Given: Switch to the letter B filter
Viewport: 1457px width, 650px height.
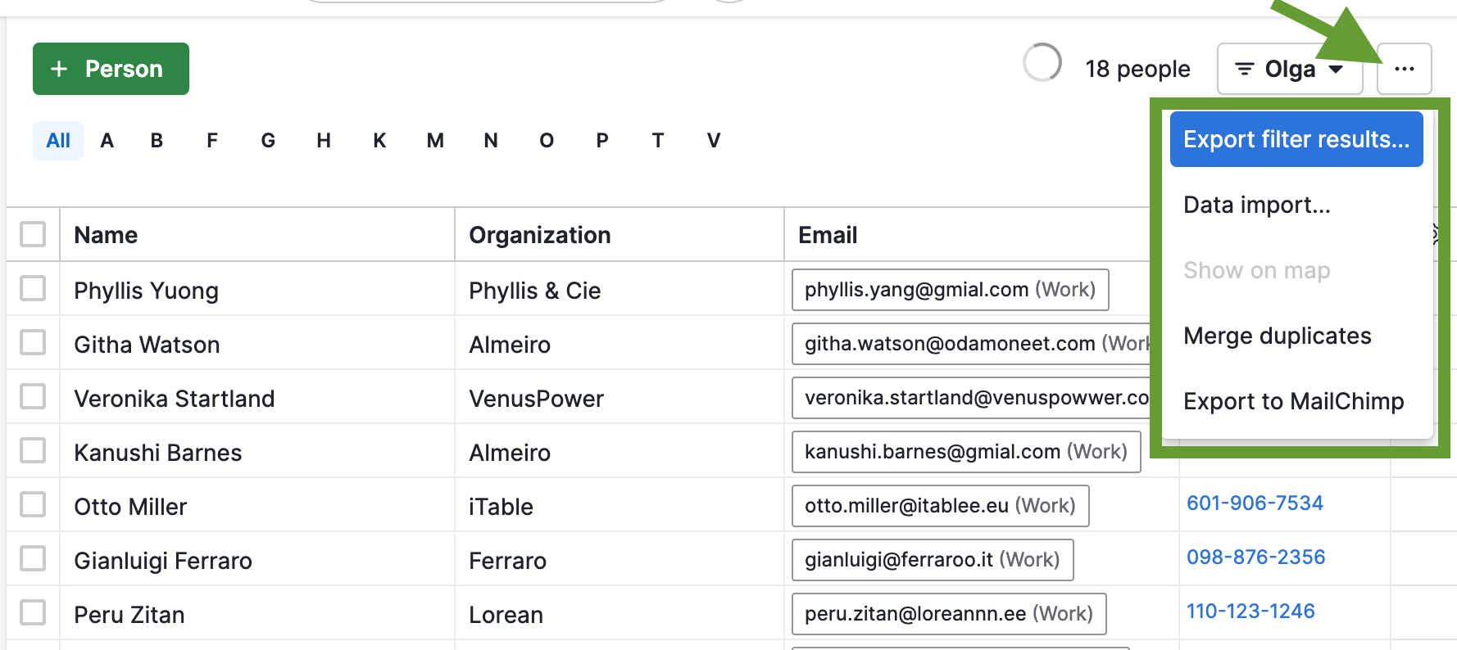Looking at the screenshot, I should tap(157, 140).
